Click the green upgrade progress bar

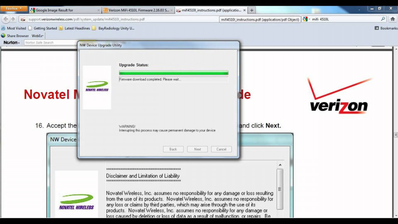[x=174, y=73]
